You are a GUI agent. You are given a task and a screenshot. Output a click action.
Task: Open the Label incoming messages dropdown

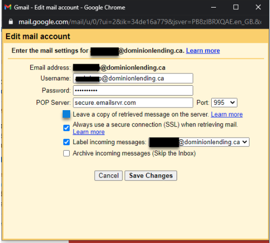click(x=199, y=142)
